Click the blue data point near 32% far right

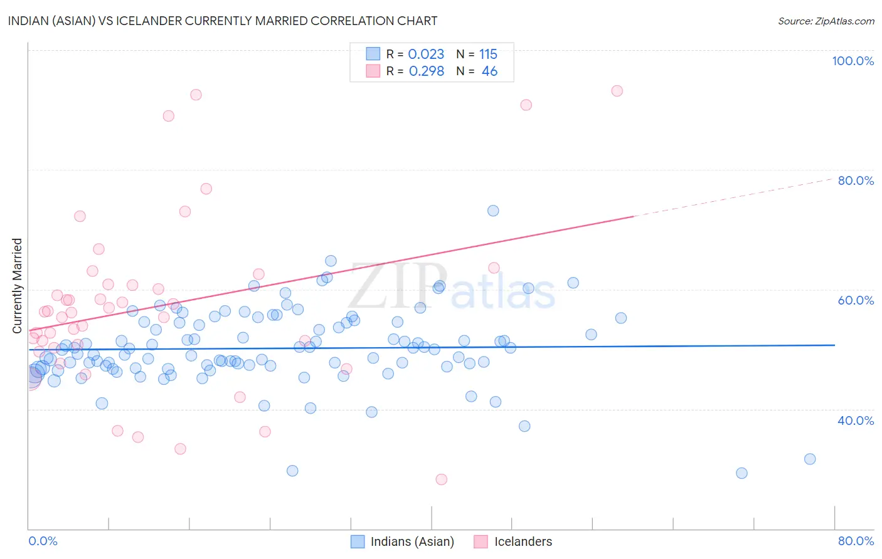click(x=810, y=459)
